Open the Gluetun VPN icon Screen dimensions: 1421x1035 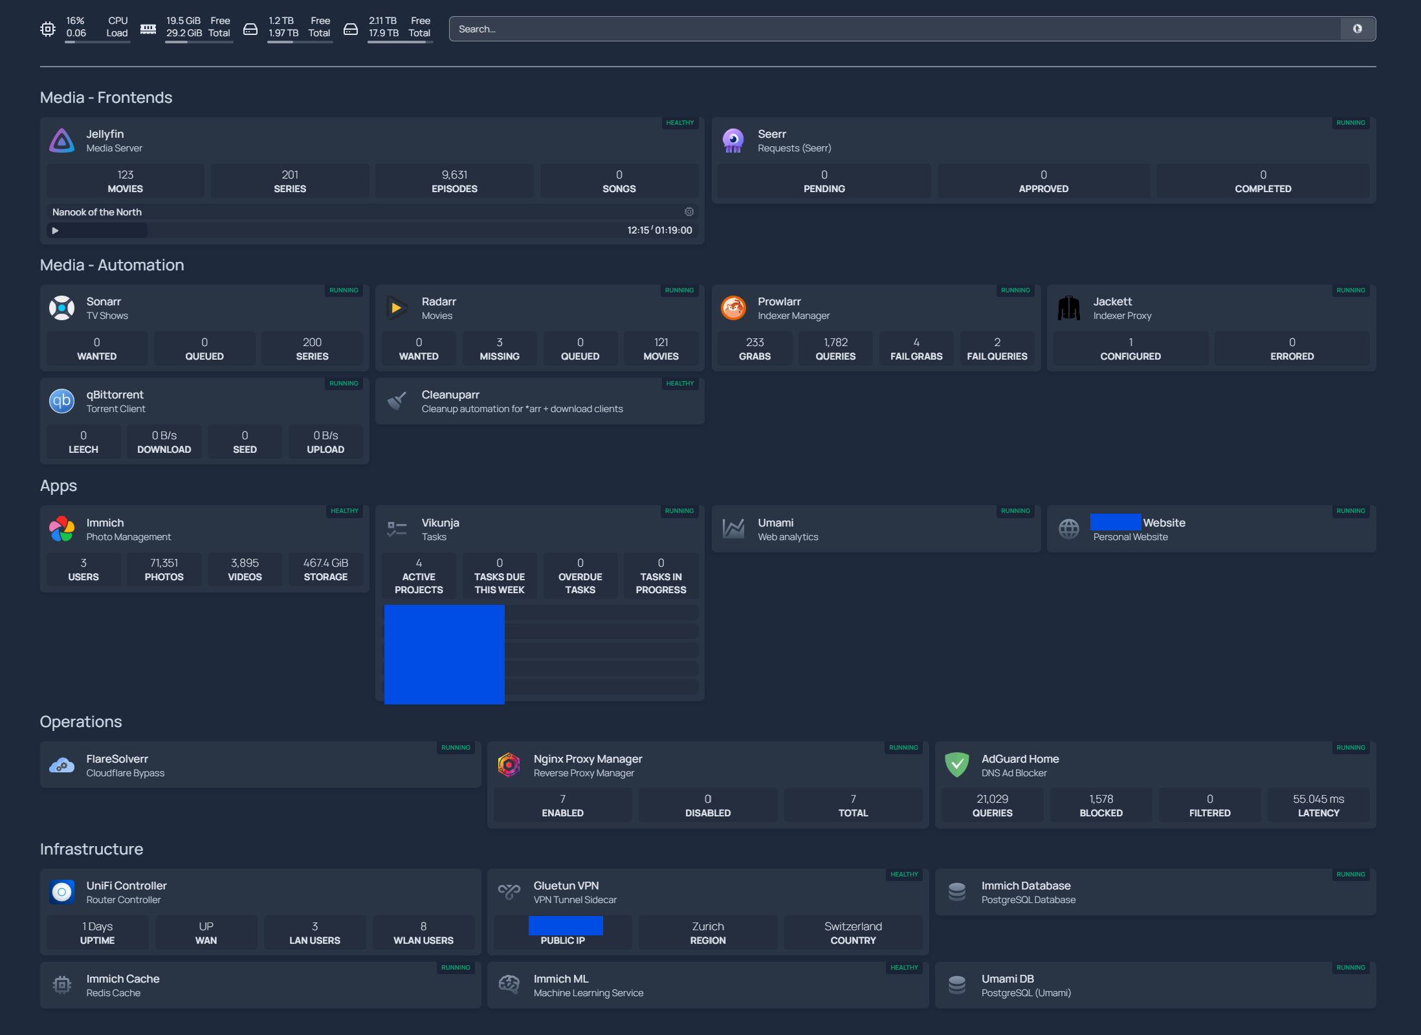509,892
